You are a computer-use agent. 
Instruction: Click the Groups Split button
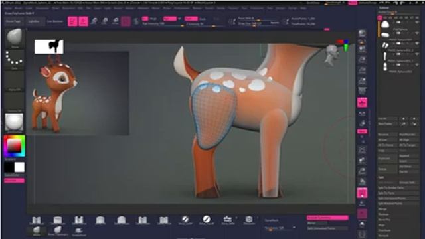click(409, 183)
